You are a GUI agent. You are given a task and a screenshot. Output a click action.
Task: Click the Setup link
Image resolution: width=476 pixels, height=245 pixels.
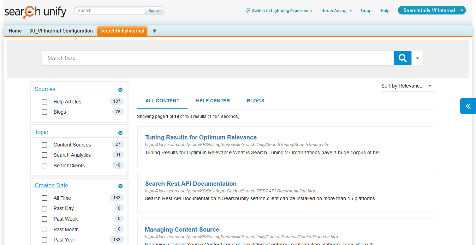(366, 11)
